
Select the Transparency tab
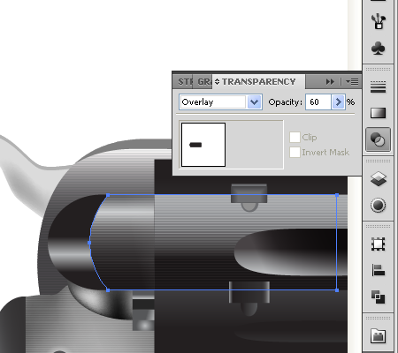pos(258,81)
